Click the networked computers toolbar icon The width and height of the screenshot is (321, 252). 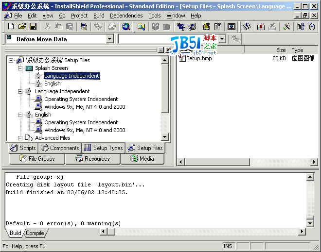tap(192, 27)
